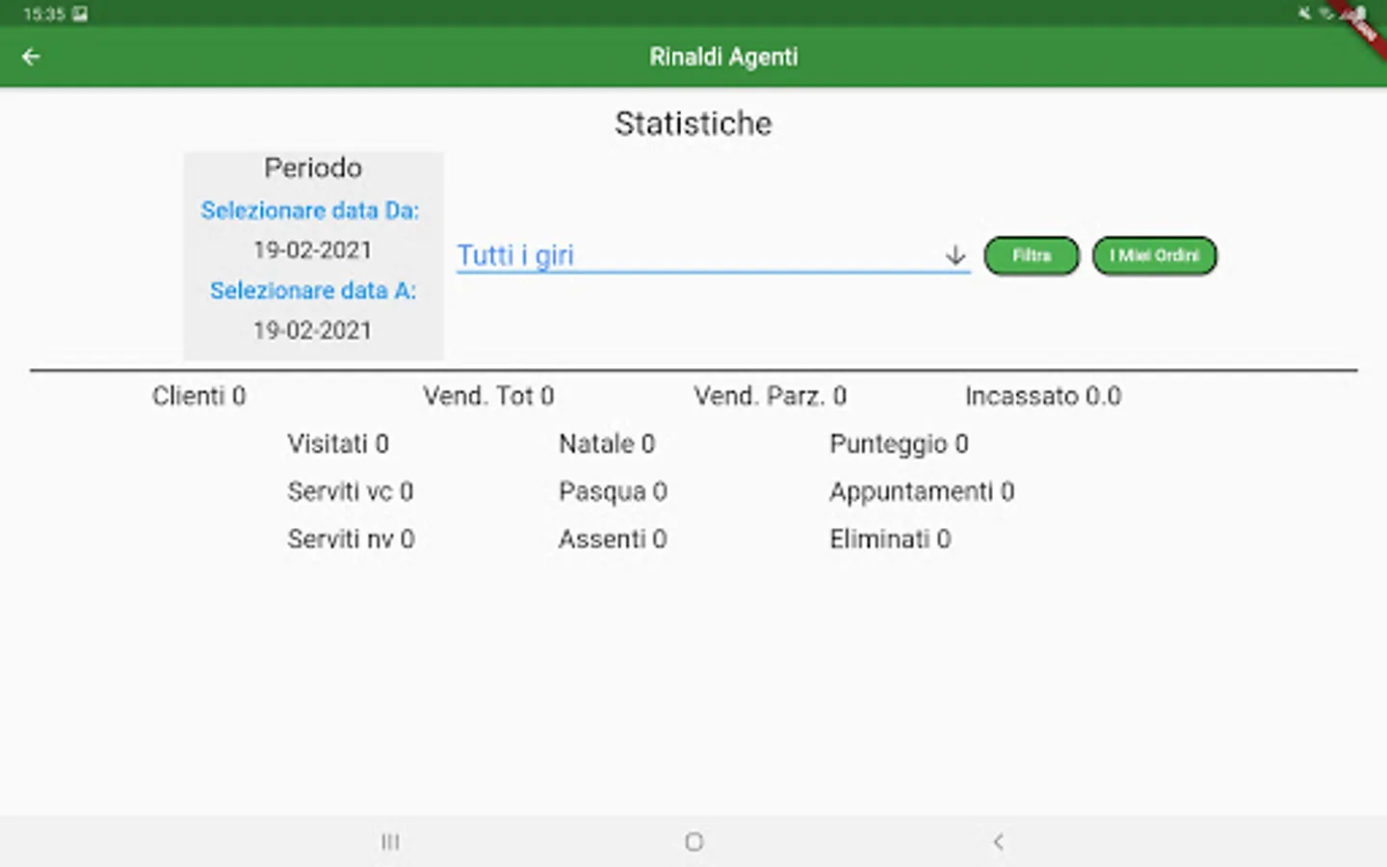Open recent apps from navigation bar
Screen dimensions: 1387x867
click(390, 842)
